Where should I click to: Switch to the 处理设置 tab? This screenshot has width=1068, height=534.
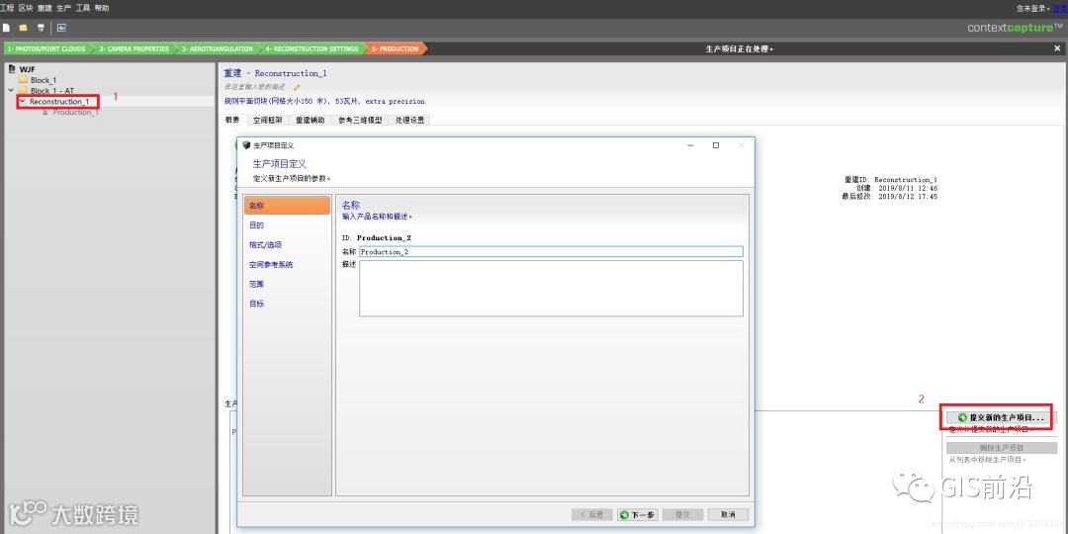[x=409, y=120]
